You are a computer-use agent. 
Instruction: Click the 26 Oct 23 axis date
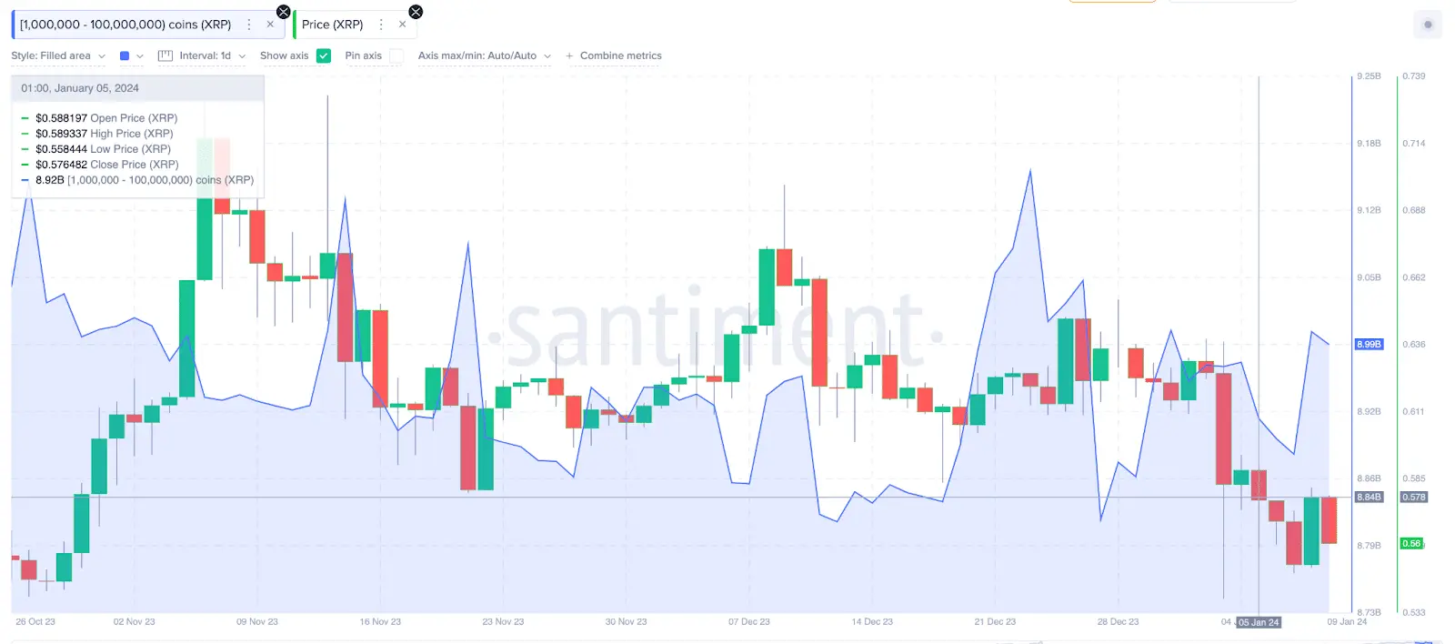[35, 622]
